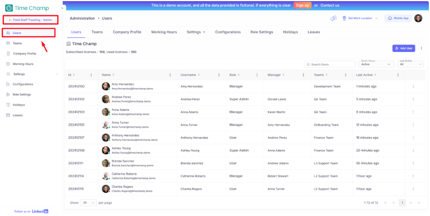The image size is (430, 216).
Task: Open the Role Settings tab
Action: [261, 32]
